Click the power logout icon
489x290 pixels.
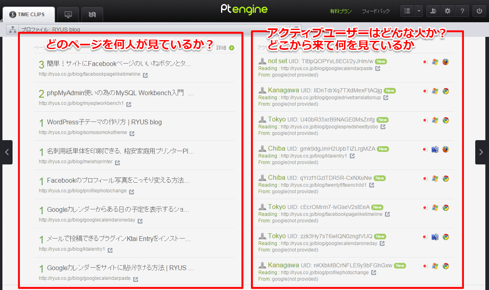479,11
